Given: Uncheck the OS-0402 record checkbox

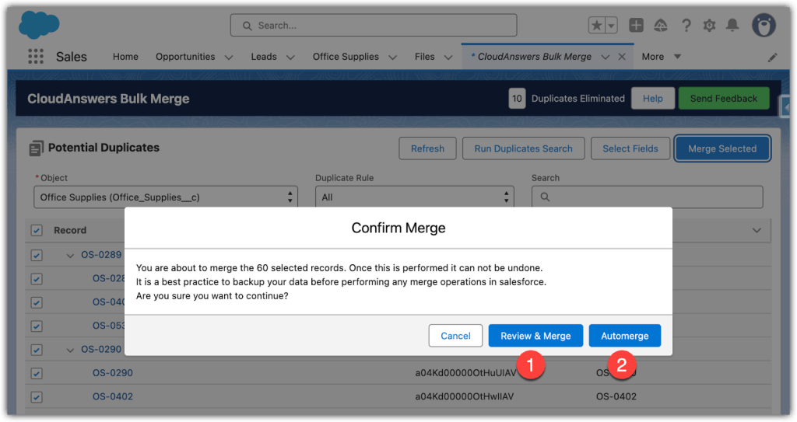Looking at the screenshot, I should coord(37,397).
